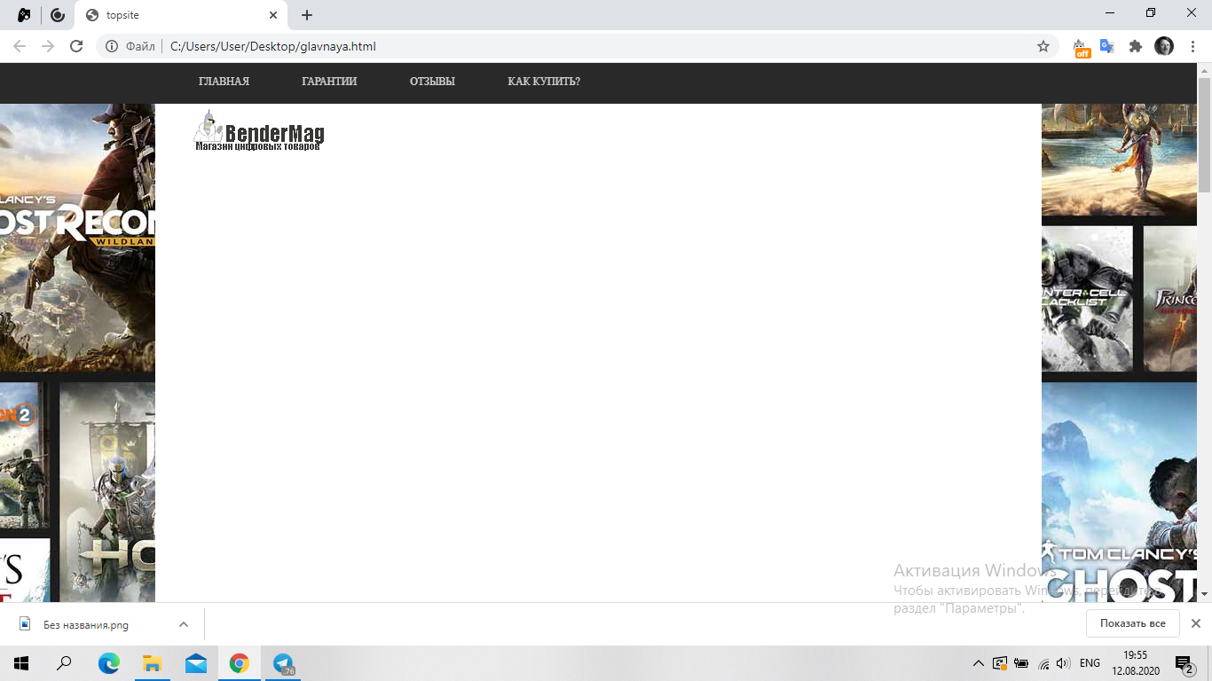Viewport: 1212px width, 681px height.
Task: Select the topsite browser tab
Action: click(181, 15)
